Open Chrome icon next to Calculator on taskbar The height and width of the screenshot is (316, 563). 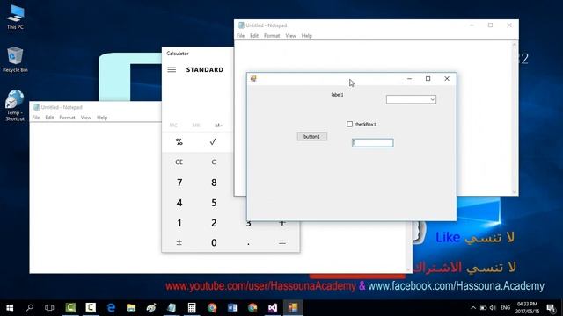click(212, 308)
